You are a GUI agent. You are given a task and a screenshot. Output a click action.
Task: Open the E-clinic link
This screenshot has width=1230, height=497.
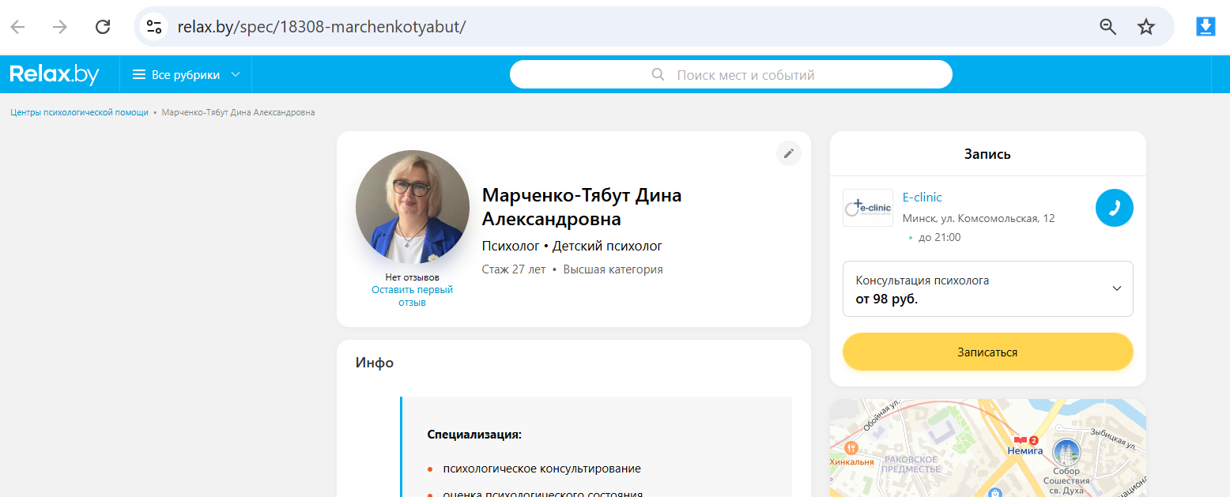click(x=922, y=198)
